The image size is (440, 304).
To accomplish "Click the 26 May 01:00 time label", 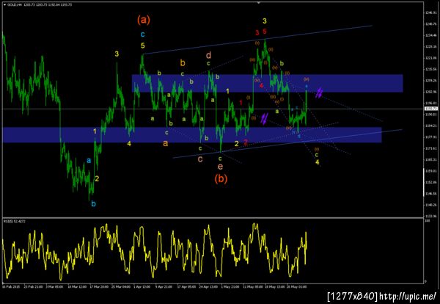I will (x=297, y=287).
